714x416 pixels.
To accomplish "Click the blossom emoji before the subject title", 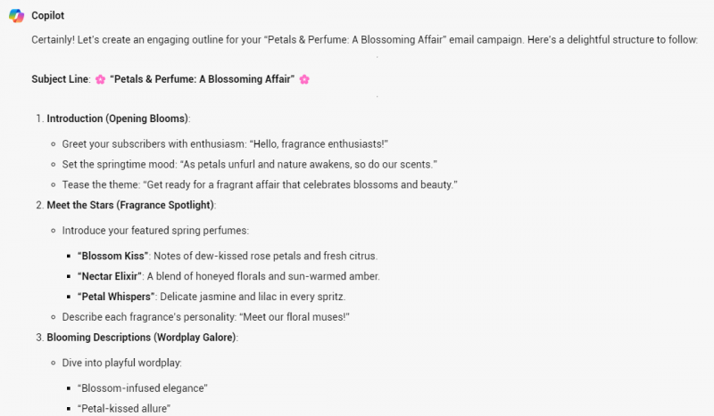I will (101, 79).
